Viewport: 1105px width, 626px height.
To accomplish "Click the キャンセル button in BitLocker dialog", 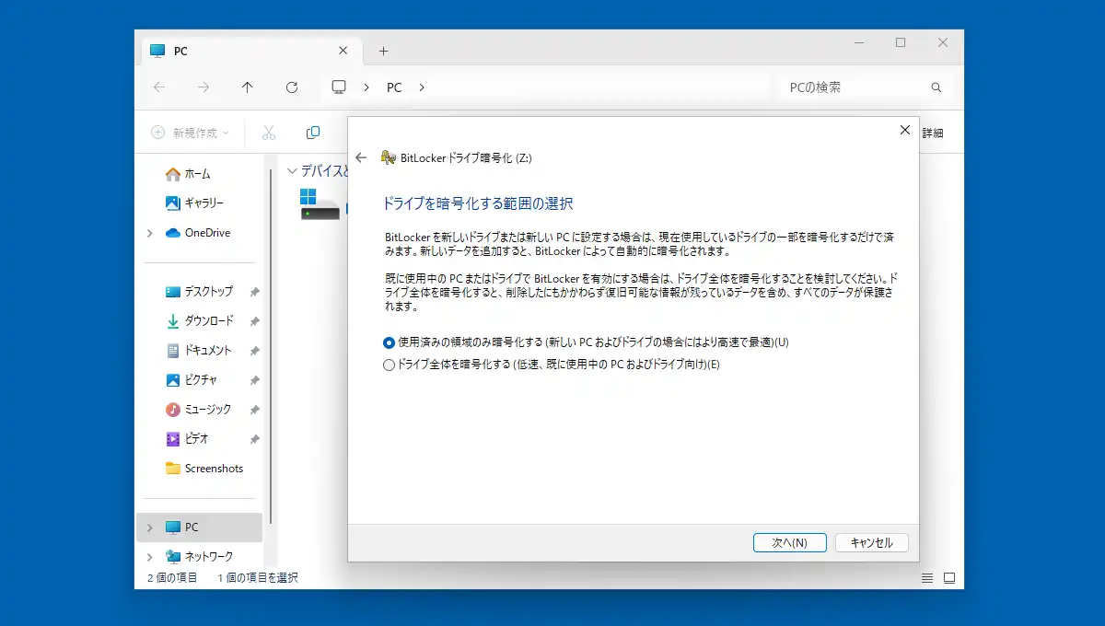I will point(871,542).
